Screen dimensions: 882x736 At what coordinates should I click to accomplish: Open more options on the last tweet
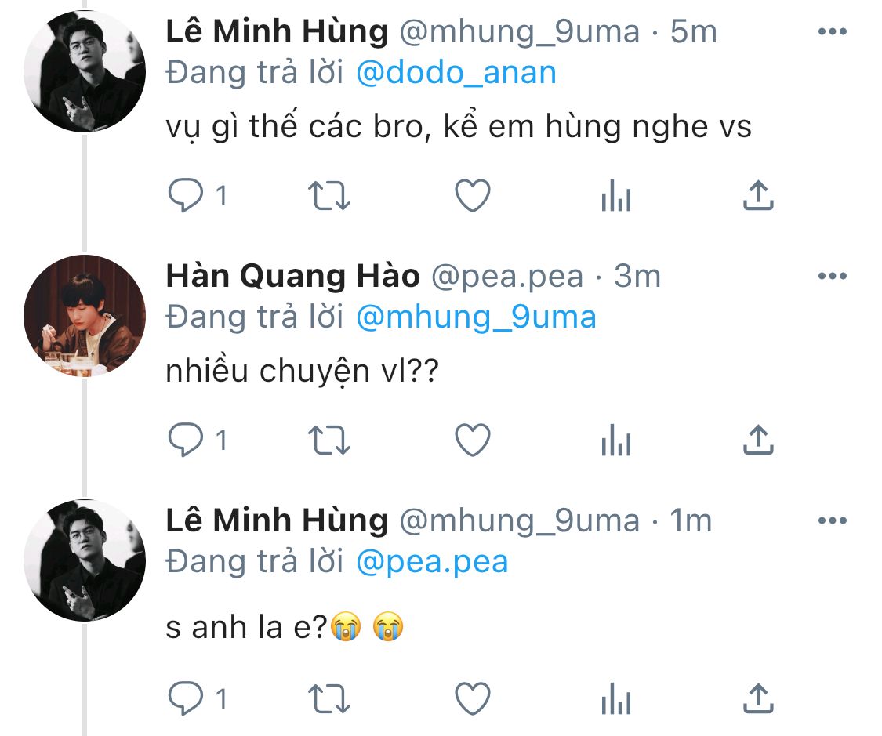point(832,521)
